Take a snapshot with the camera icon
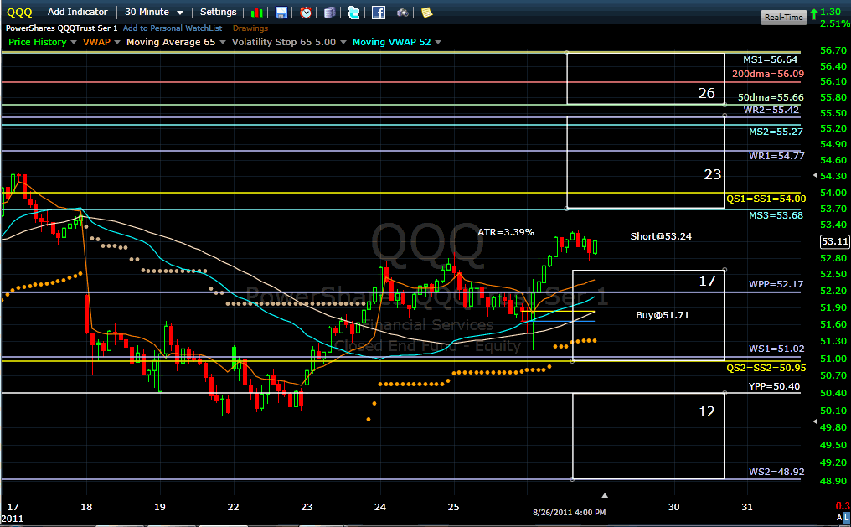 403,12
